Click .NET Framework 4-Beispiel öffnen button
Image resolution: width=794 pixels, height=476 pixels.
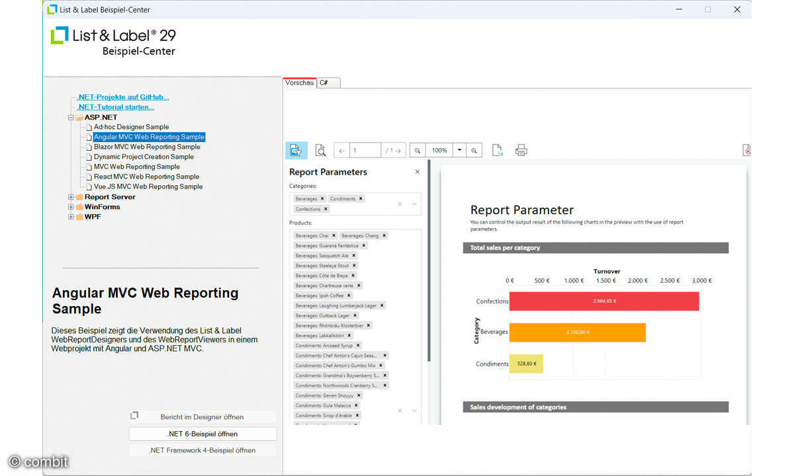(x=202, y=450)
